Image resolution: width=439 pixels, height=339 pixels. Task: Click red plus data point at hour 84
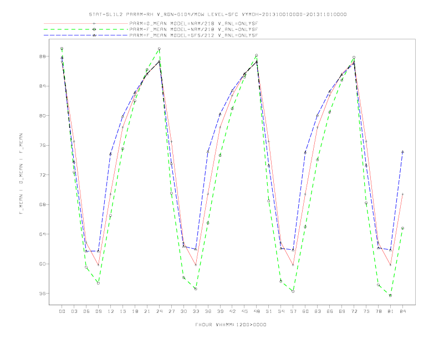point(402,194)
